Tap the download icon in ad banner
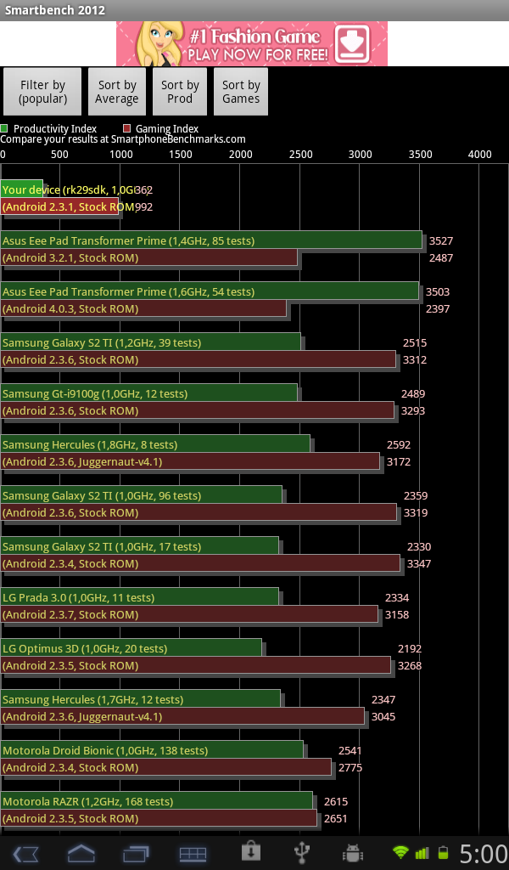This screenshot has width=509, height=870. click(353, 43)
